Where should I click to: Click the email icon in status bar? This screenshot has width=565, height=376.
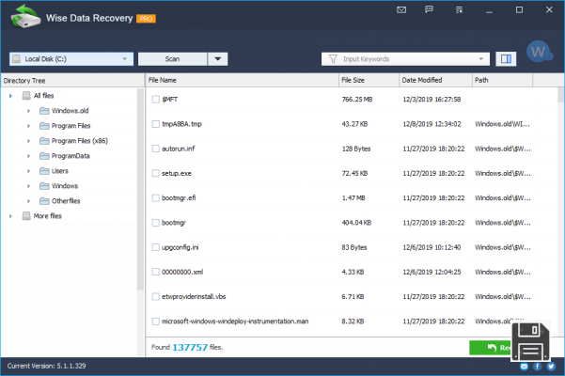pyautogui.click(x=524, y=367)
